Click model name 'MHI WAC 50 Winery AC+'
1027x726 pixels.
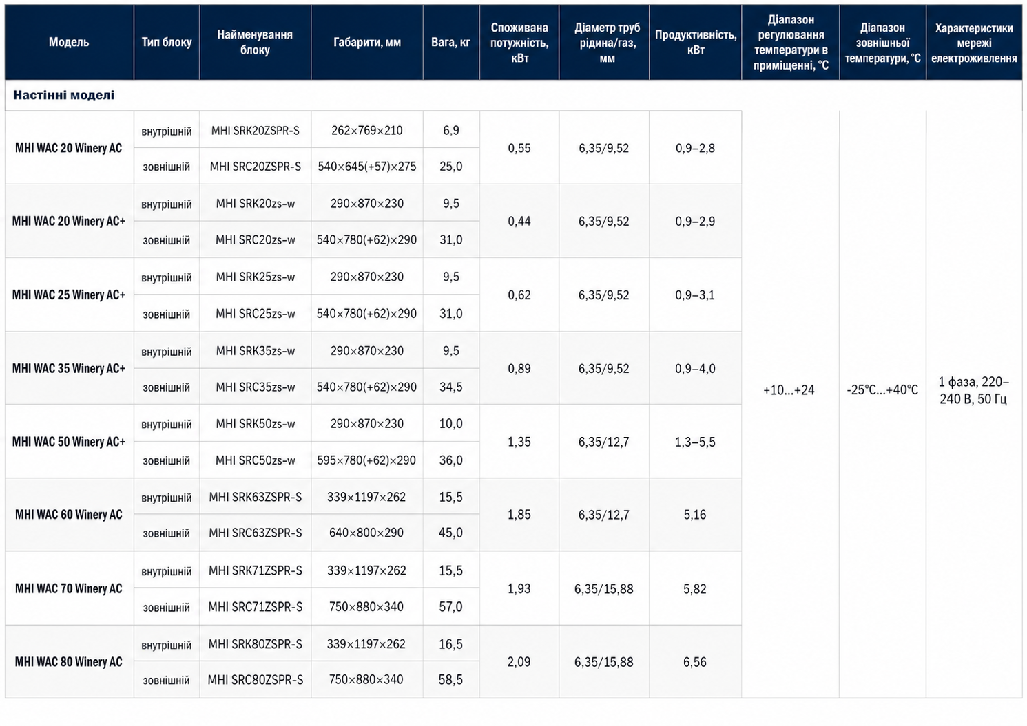tap(69, 442)
